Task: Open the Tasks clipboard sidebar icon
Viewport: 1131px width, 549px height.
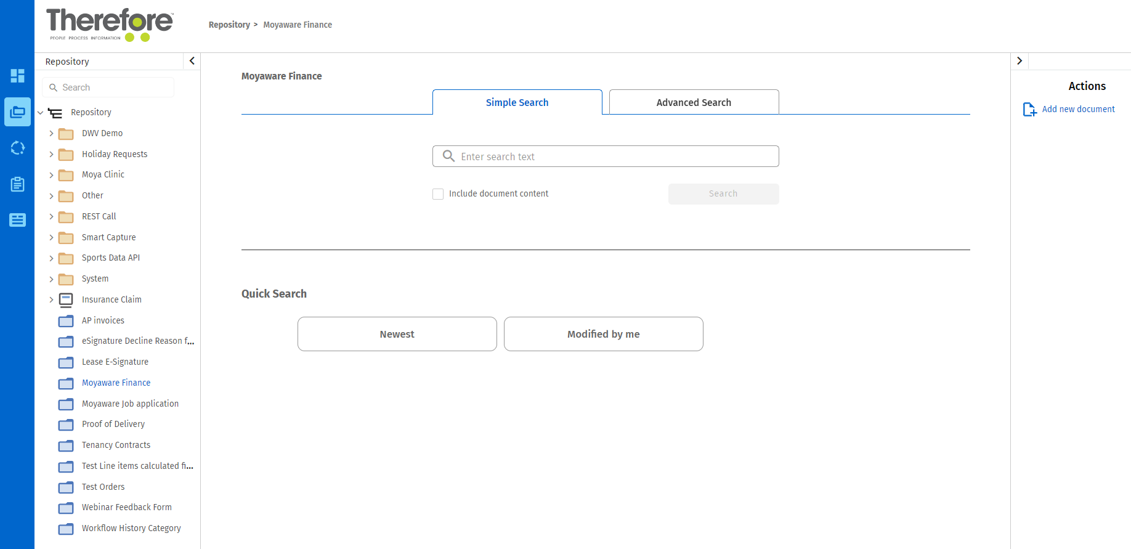Action: [17, 184]
